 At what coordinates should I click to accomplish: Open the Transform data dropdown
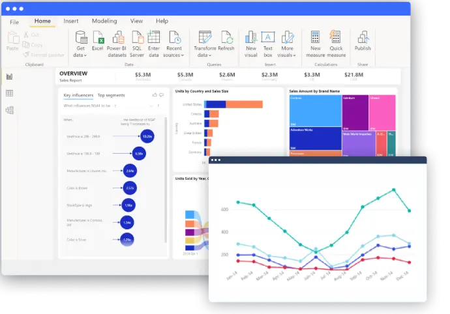tap(205, 44)
